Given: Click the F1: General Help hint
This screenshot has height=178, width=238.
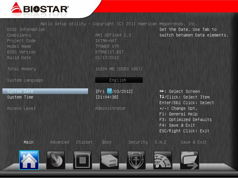Looking at the screenshot, I should (178, 114).
